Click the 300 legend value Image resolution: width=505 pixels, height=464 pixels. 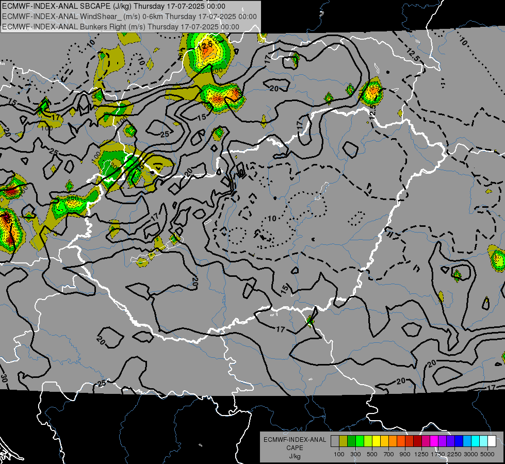click(355, 454)
